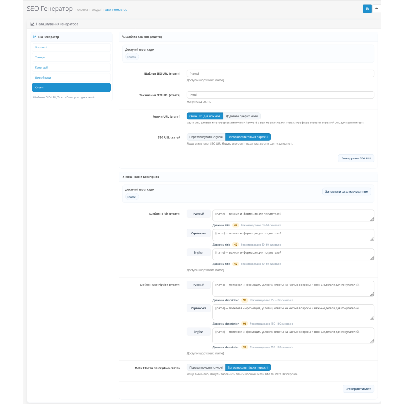Click font icon beside Meta Title и Description

click(x=123, y=177)
